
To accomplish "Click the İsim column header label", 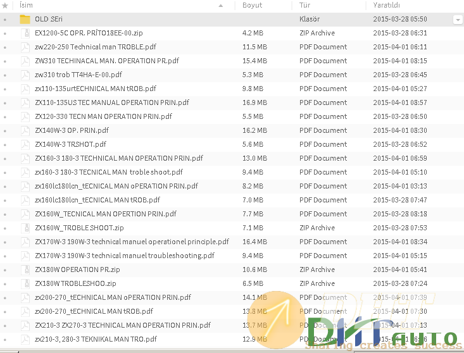I will click(x=26, y=6).
